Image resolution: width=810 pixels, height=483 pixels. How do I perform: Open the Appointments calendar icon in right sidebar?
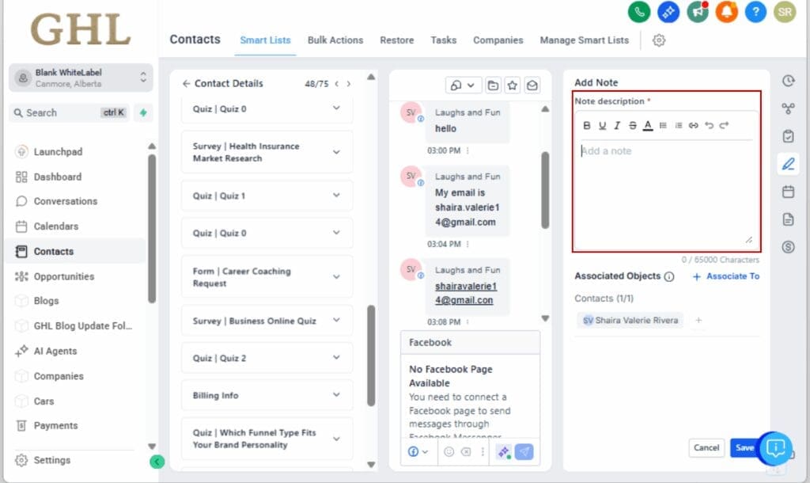click(x=788, y=191)
